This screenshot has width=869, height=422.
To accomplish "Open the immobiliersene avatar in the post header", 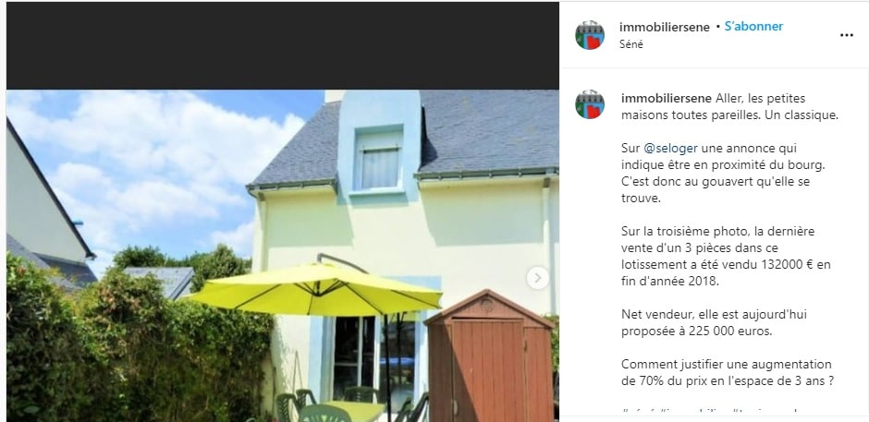I will point(590,35).
